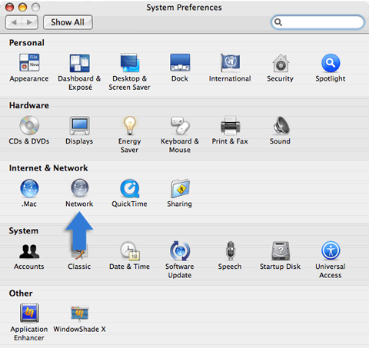Go back with the left arrow button
The width and height of the screenshot is (369, 348).
tap(14, 22)
